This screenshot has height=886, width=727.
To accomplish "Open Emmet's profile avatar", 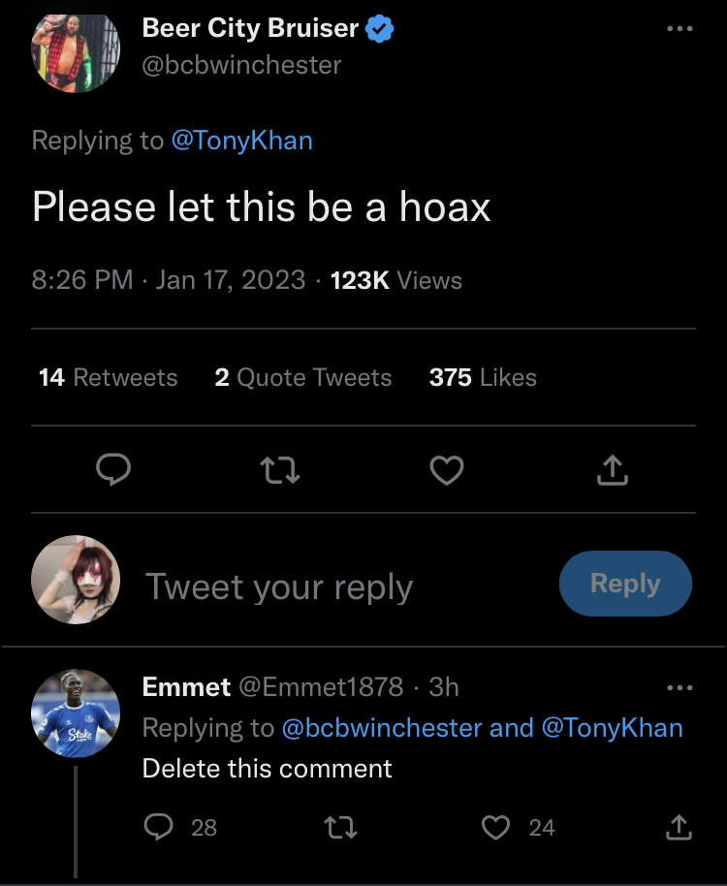I will pos(76,714).
